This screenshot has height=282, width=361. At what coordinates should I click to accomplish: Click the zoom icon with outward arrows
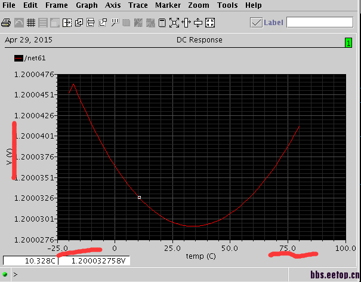pyautogui.click(x=174, y=23)
